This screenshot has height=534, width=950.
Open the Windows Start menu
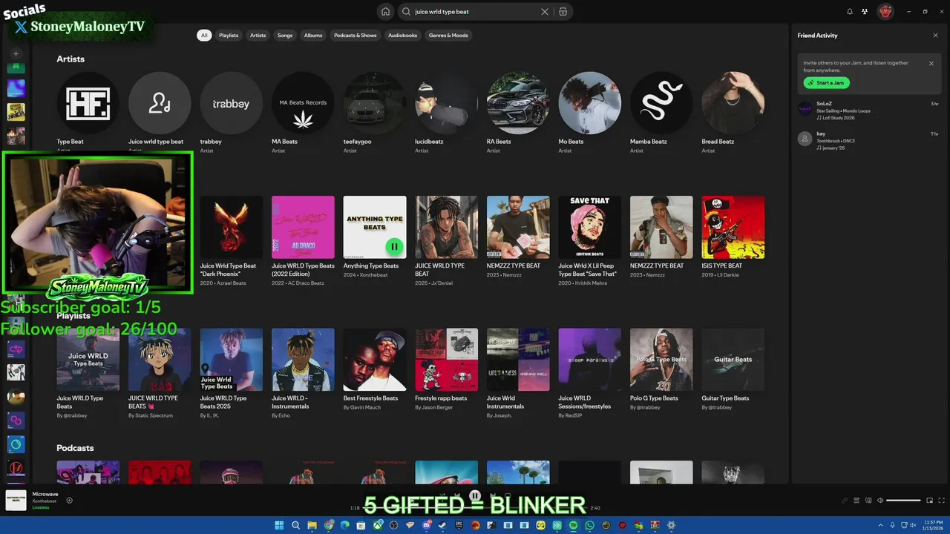[279, 525]
